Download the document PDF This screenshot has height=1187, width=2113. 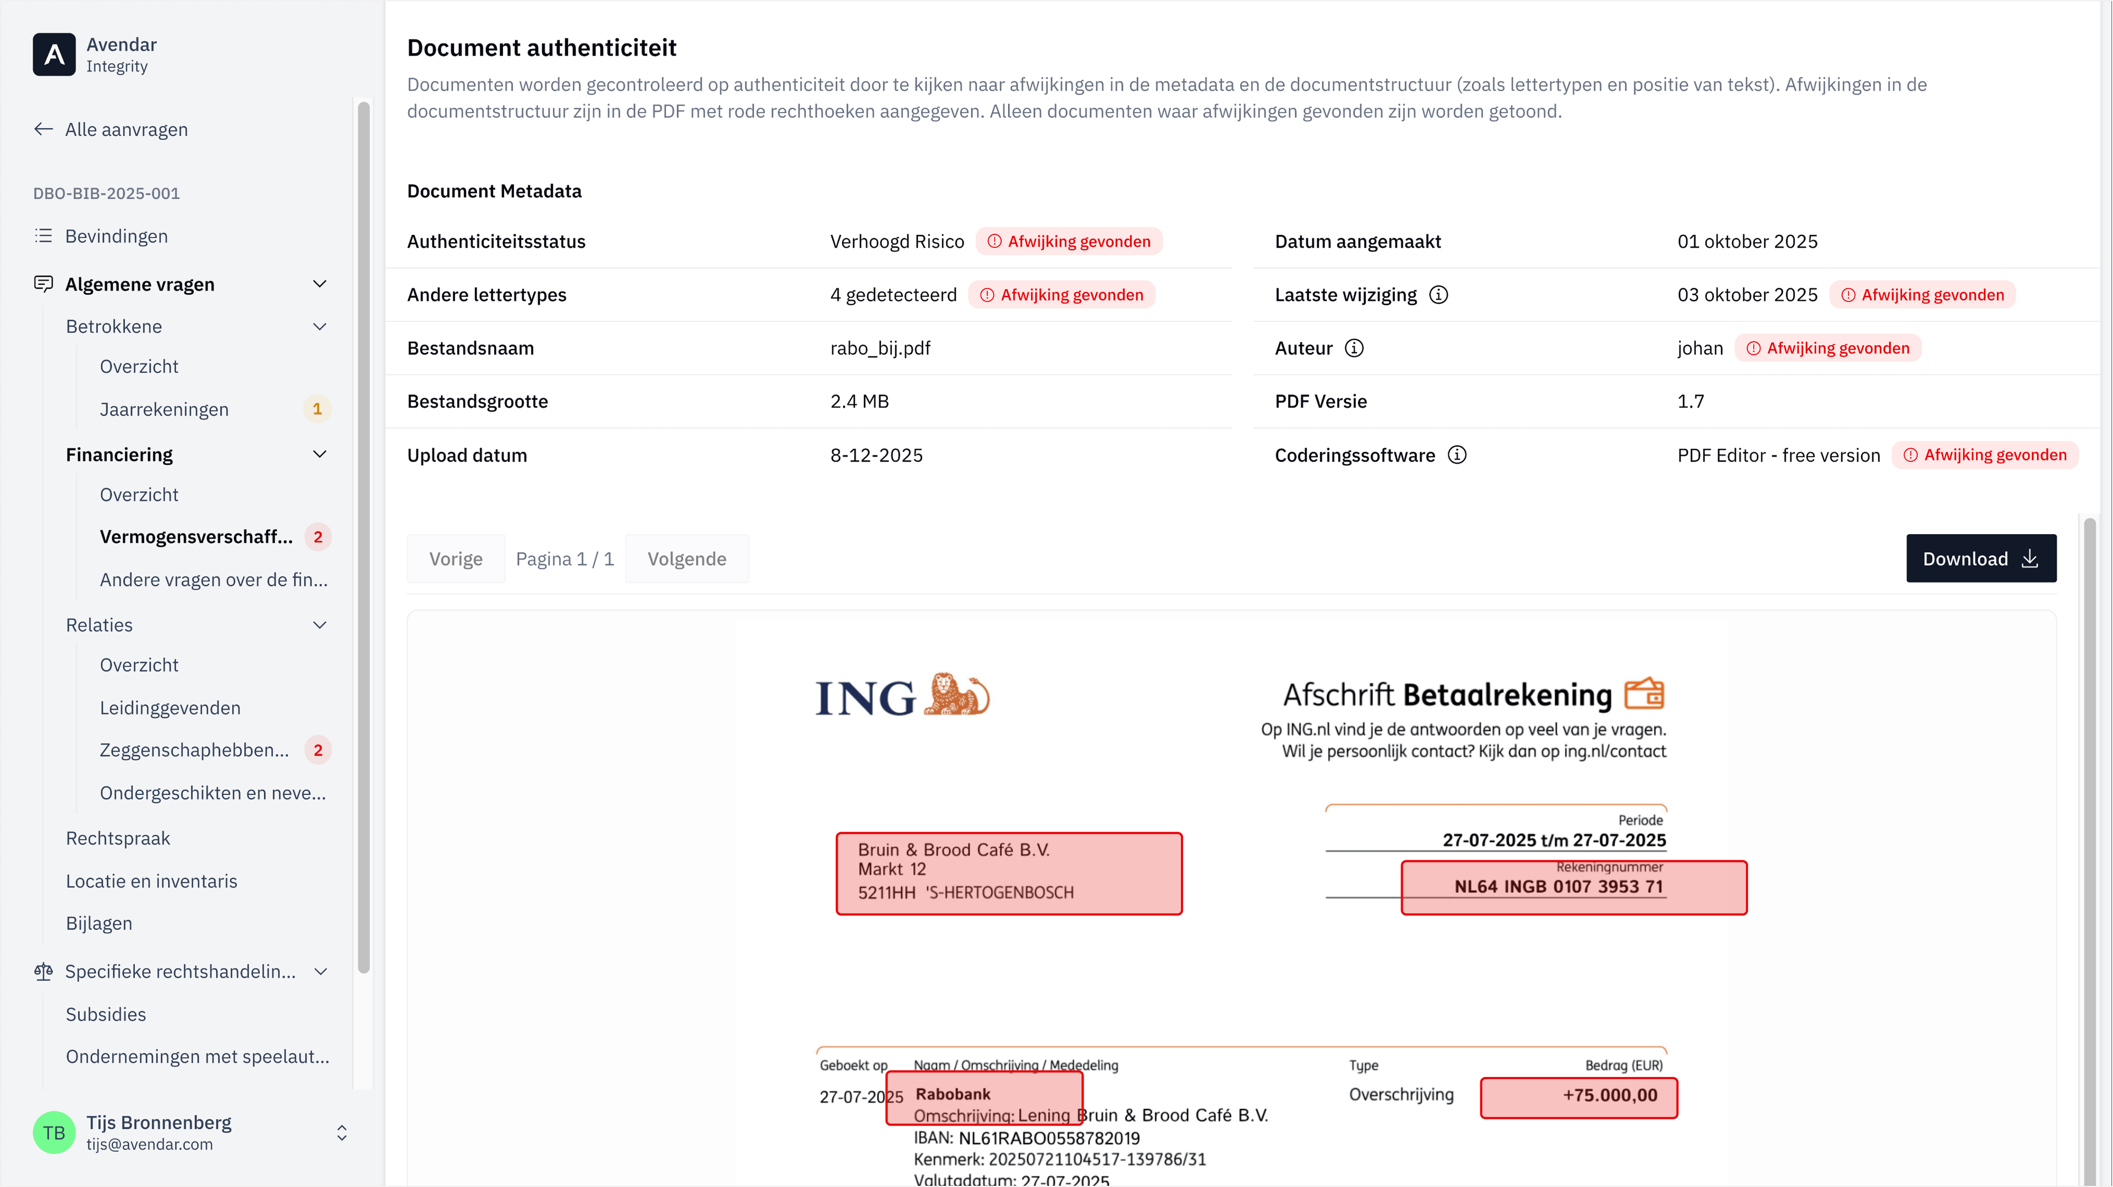point(1980,558)
